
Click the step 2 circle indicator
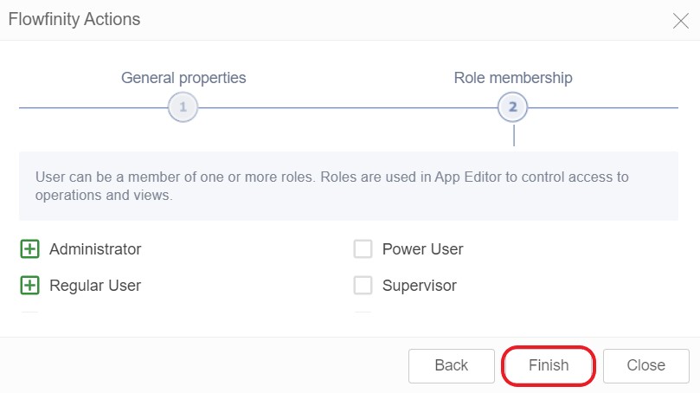[513, 107]
